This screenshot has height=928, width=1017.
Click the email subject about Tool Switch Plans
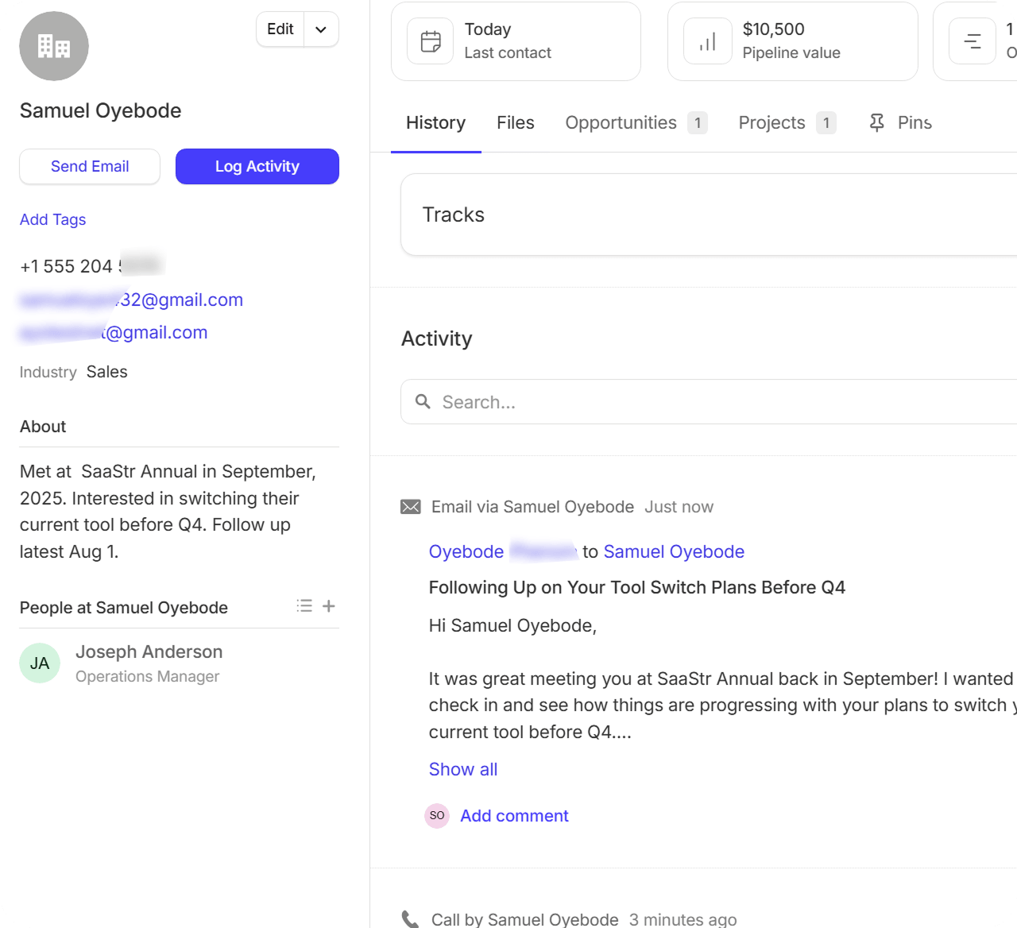click(637, 587)
